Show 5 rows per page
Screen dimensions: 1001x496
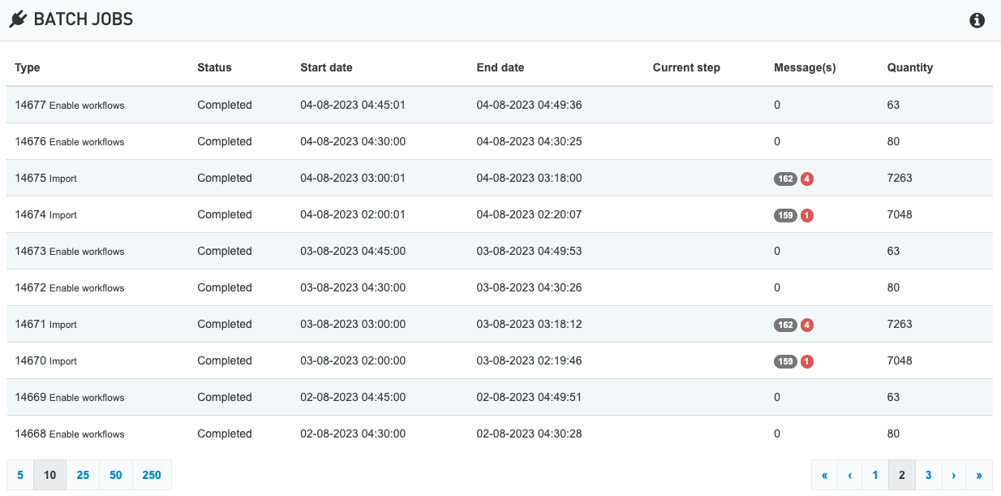[20, 475]
